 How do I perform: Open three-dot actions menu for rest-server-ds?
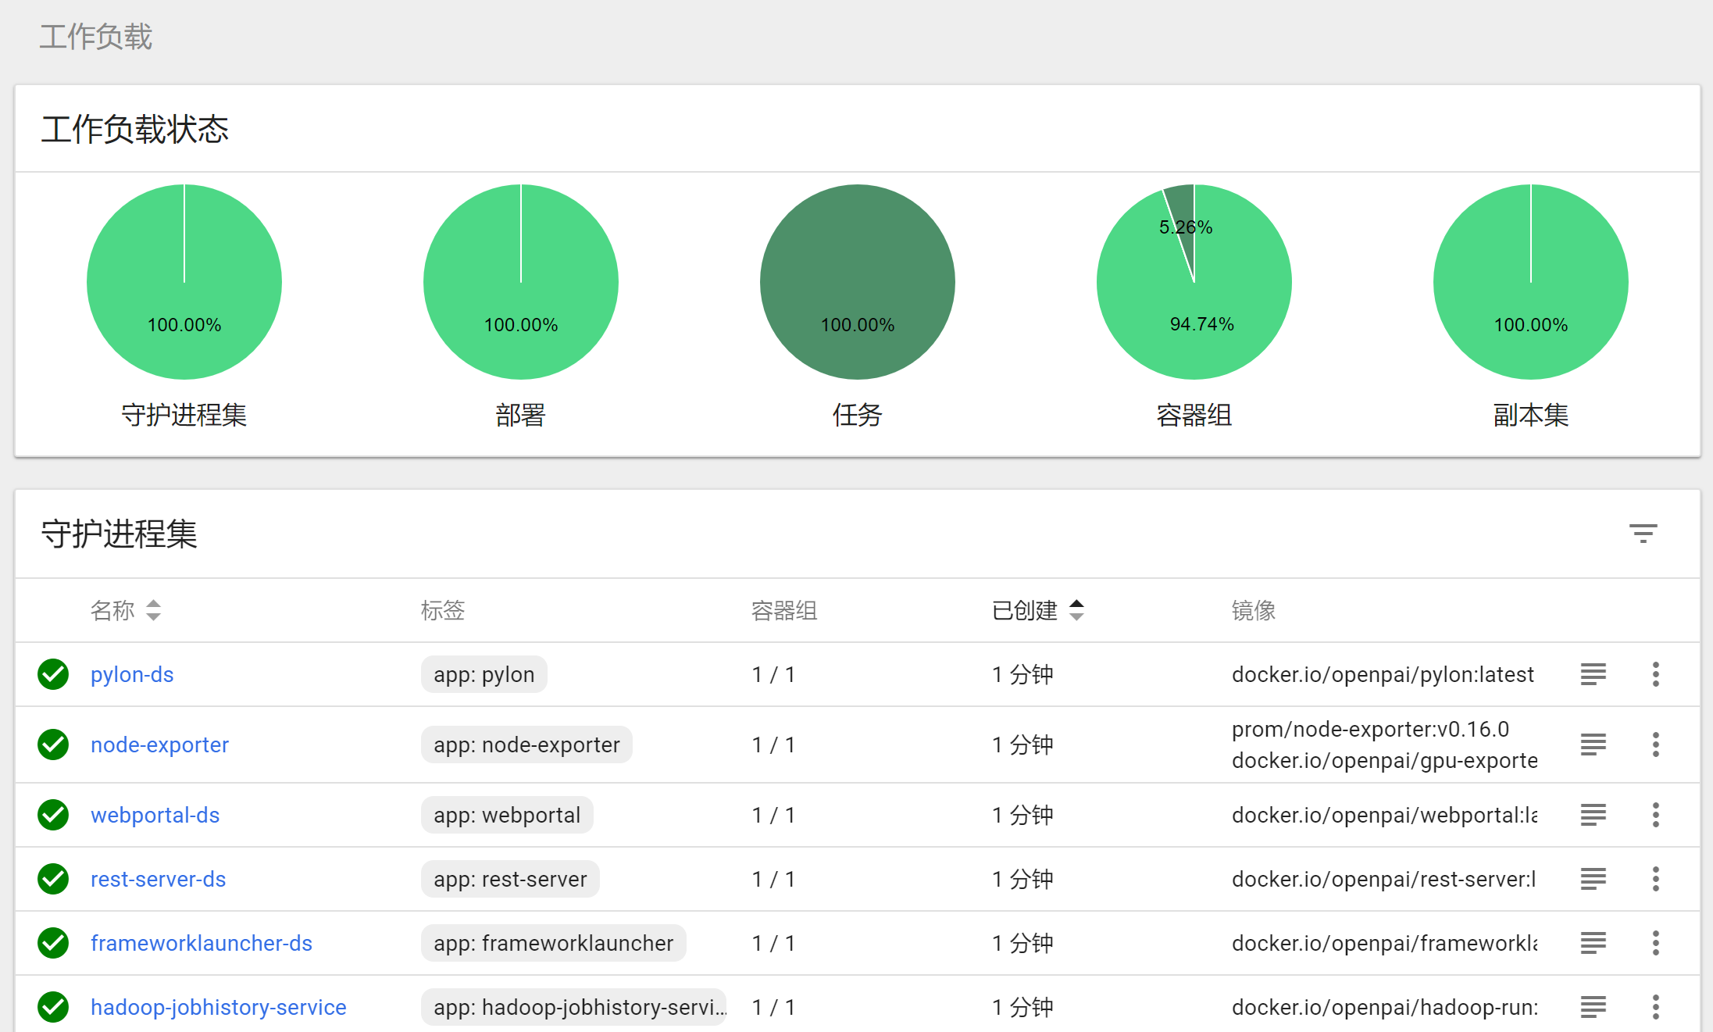1655,879
